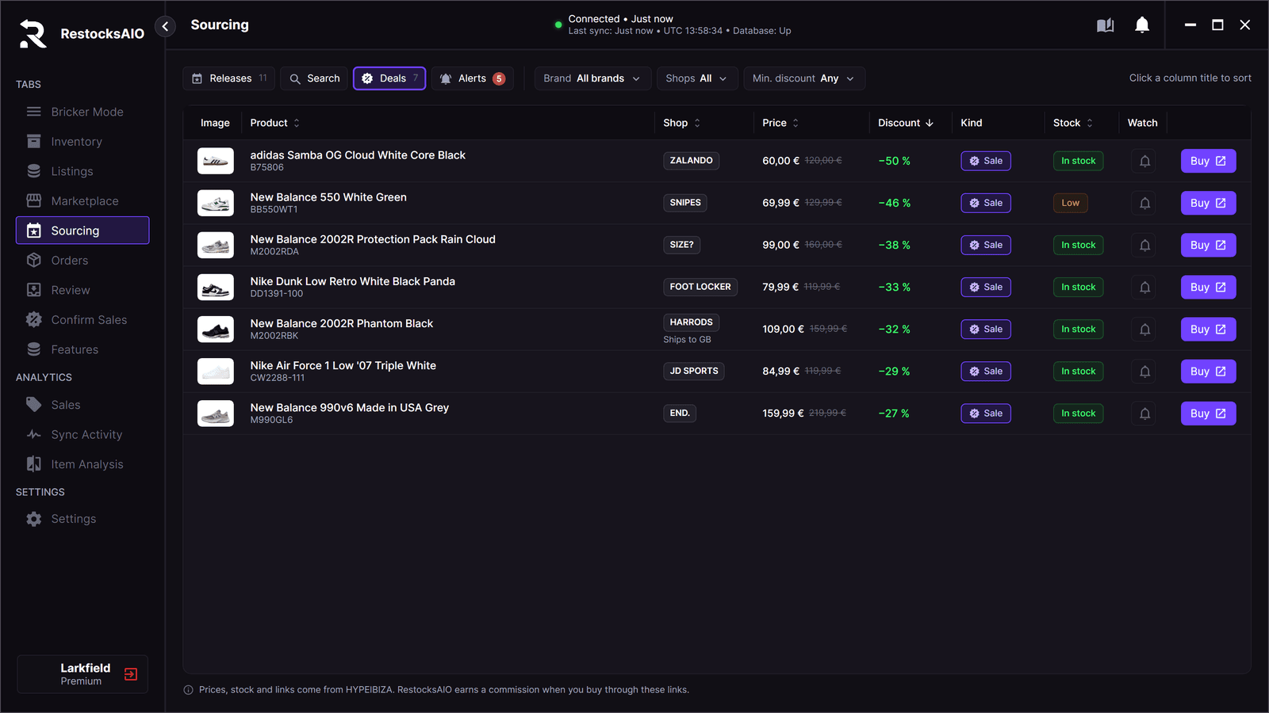Switch to the Alerts tab

coord(473,78)
